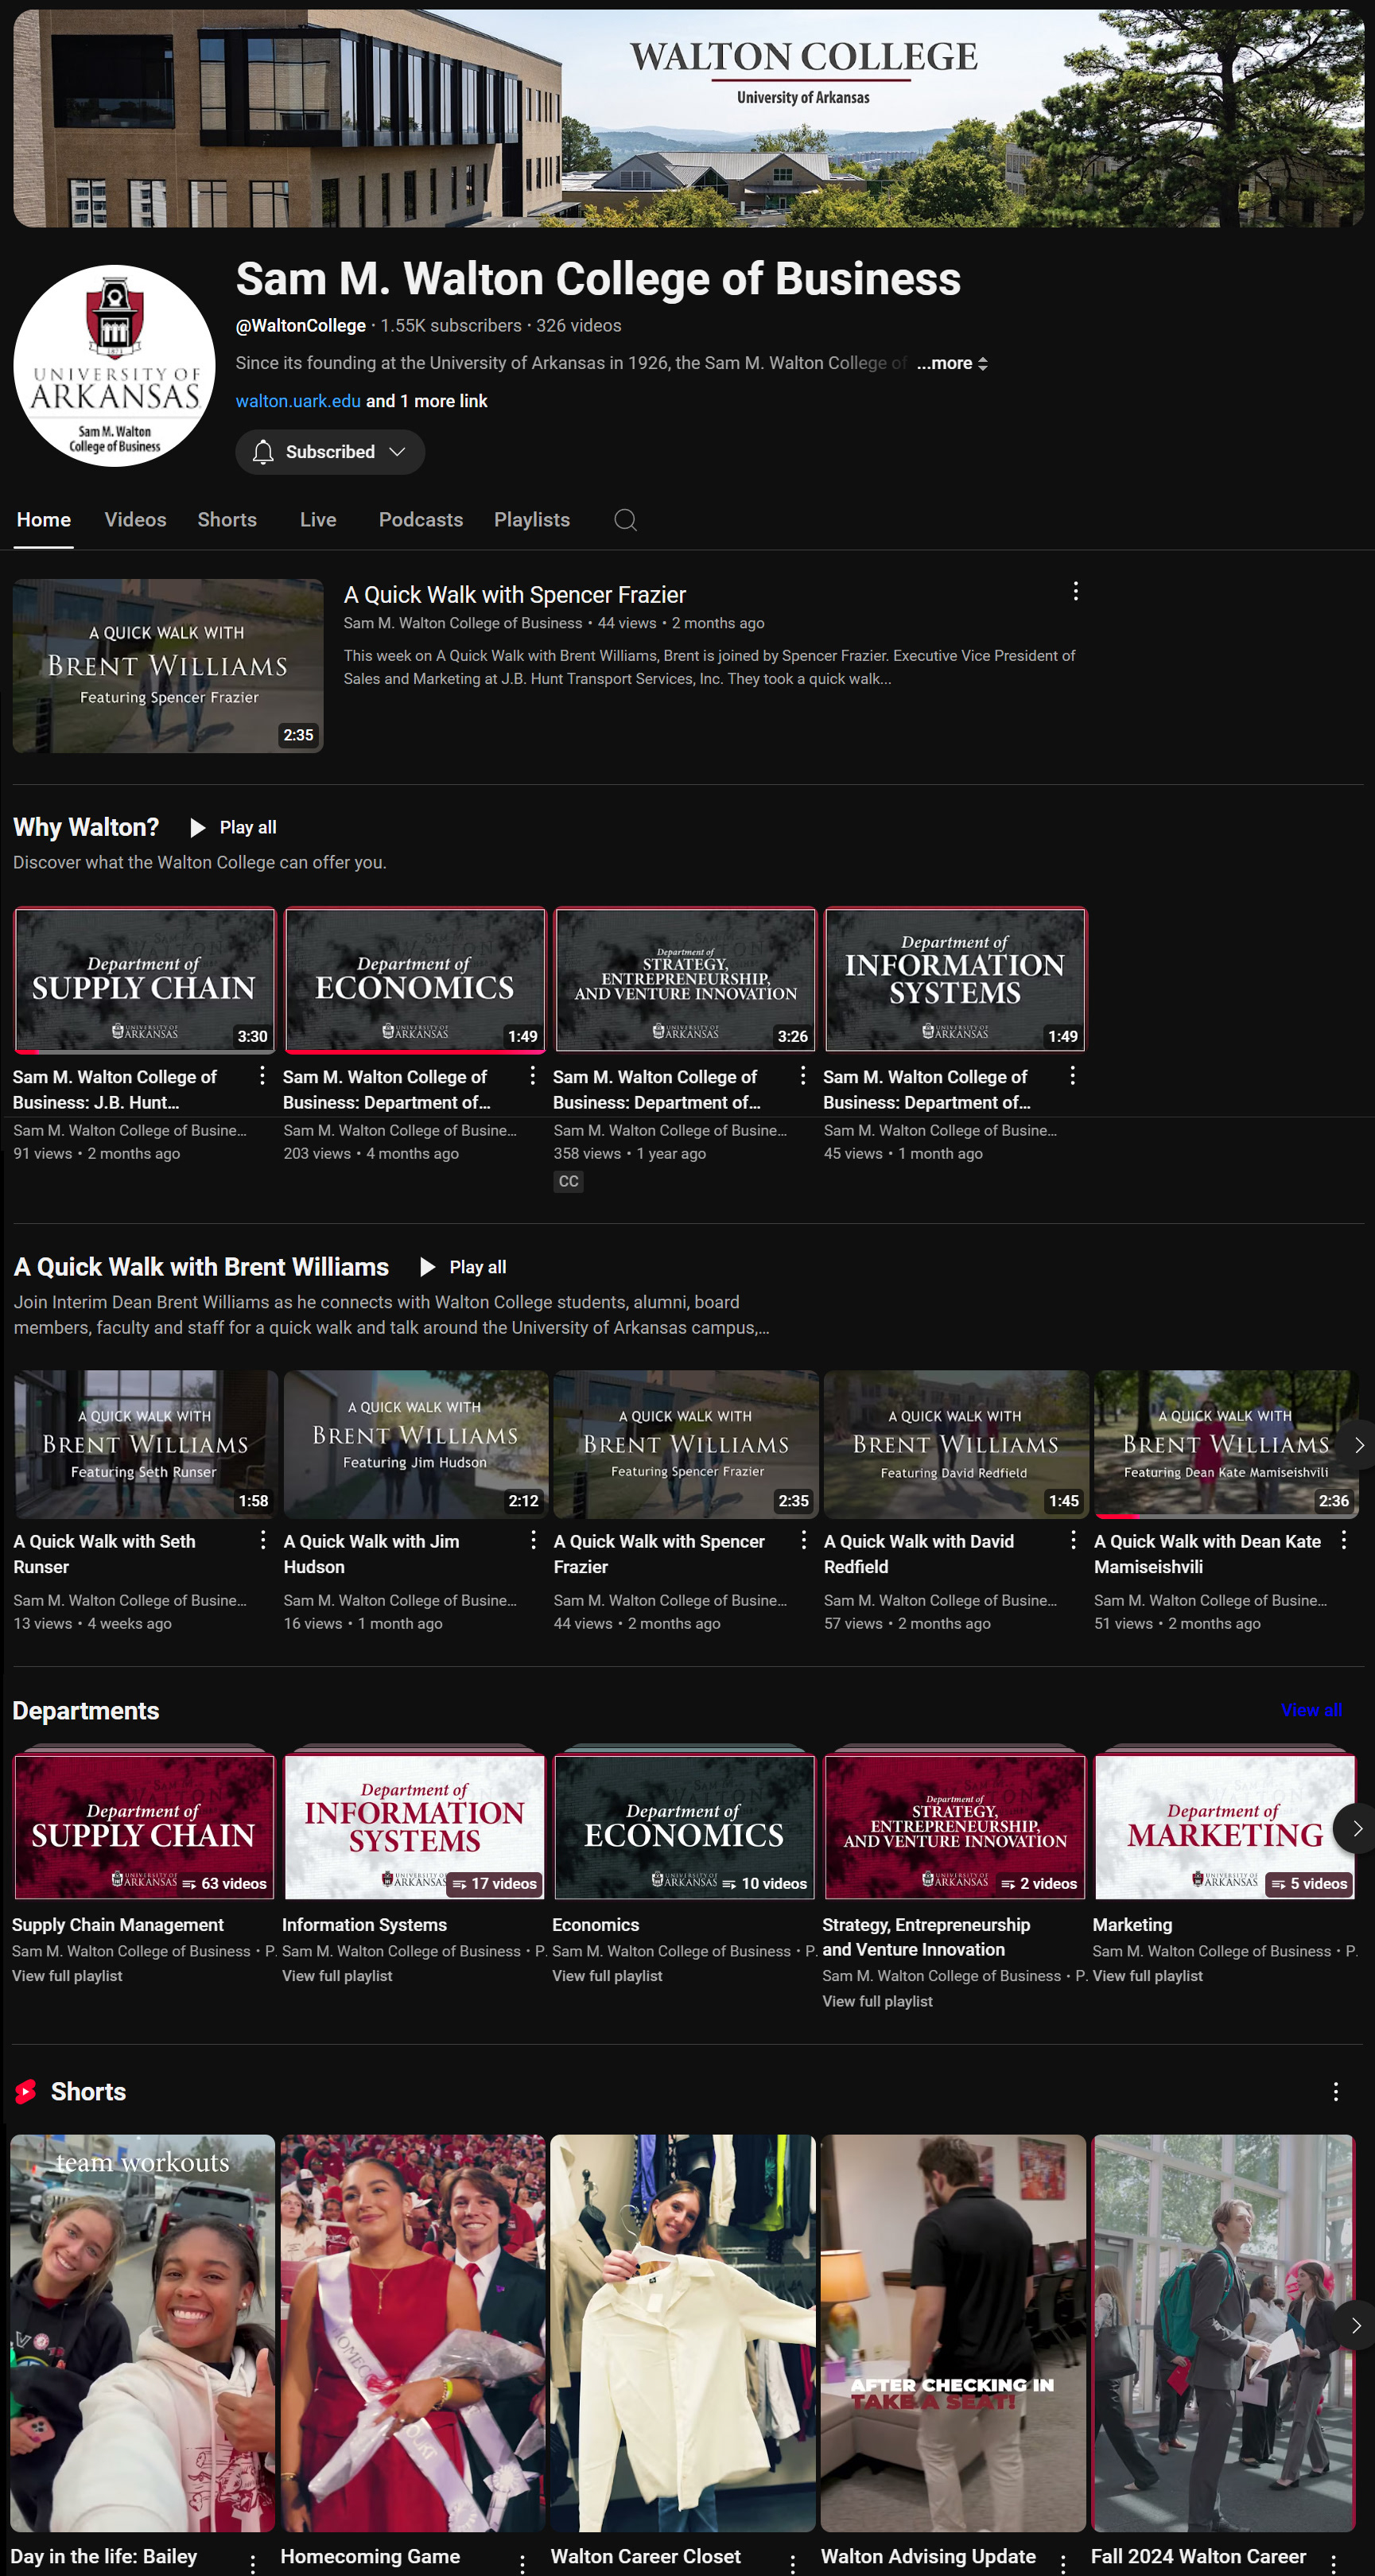The width and height of the screenshot is (1375, 2576).
Task: Open Marketing 5 videos playlist thumbnail
Action: click(1225, 1826)
